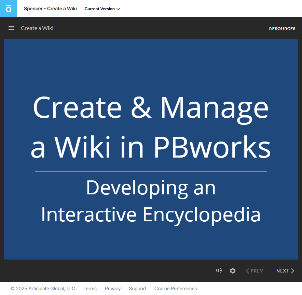This screenshot has height=295, width=302.
Task: Open Cookie Preferences link
Action: tap(176, 289)
